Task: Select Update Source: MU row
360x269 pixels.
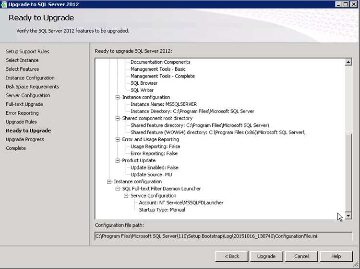Action: point(151,175)
